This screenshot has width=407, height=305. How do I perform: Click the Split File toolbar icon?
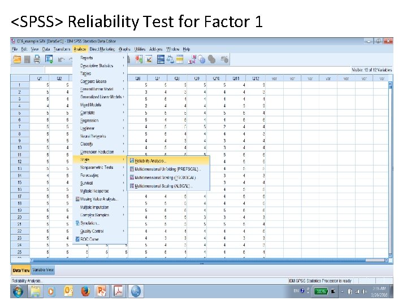tap(161, 60)
